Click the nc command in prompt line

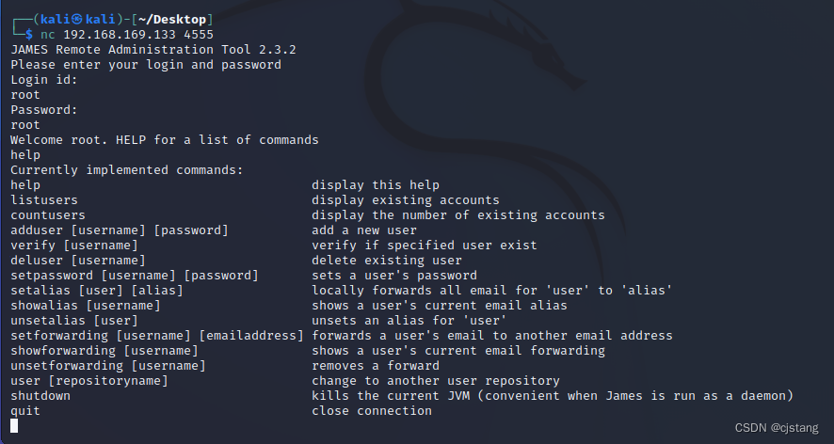coord(48,35)
